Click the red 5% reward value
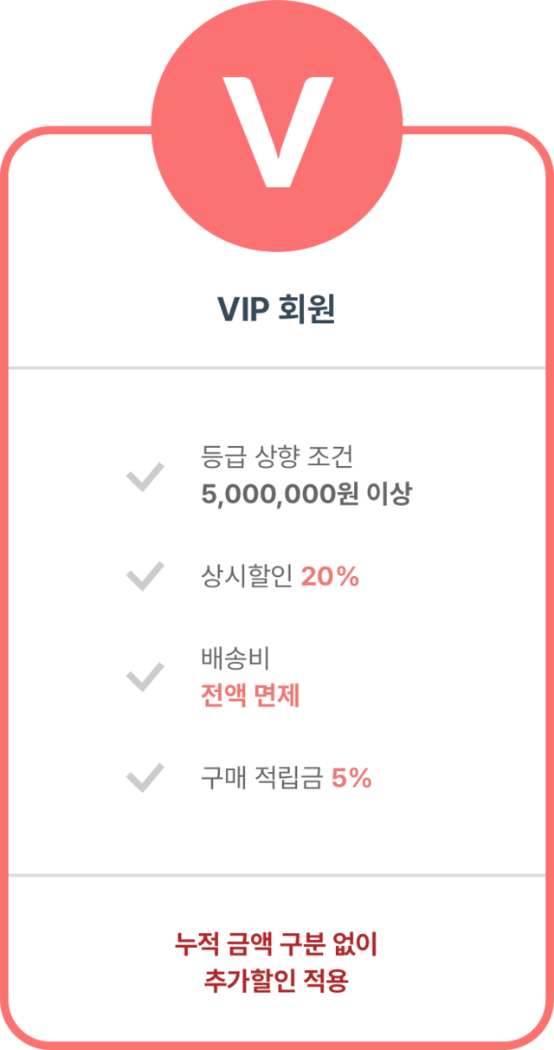Image resolution: width=554 pixels, height=1050 pixels. point(351,778)
